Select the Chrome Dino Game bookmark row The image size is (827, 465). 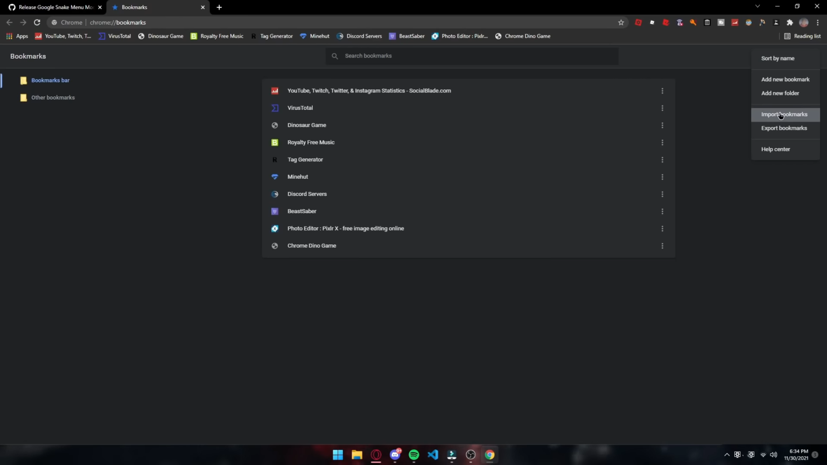point(468,246)
